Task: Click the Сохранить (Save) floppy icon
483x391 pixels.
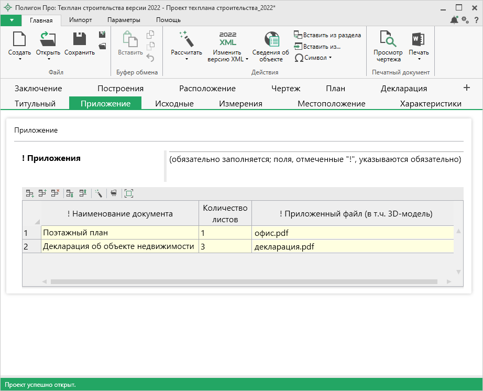Action: tap(80, 40)
